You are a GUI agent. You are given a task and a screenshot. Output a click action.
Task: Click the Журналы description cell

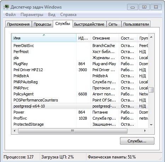[x=103, y=58]
